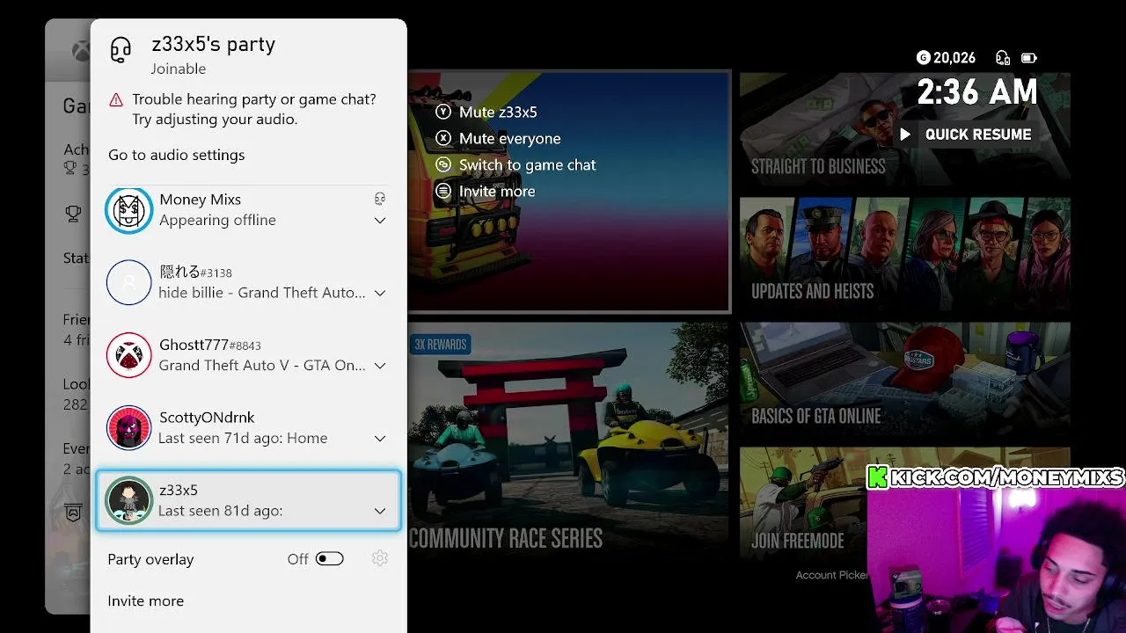
Task: Select Money Mixs profile avatar
Action: pyautogui.click(x=129, y=210)
